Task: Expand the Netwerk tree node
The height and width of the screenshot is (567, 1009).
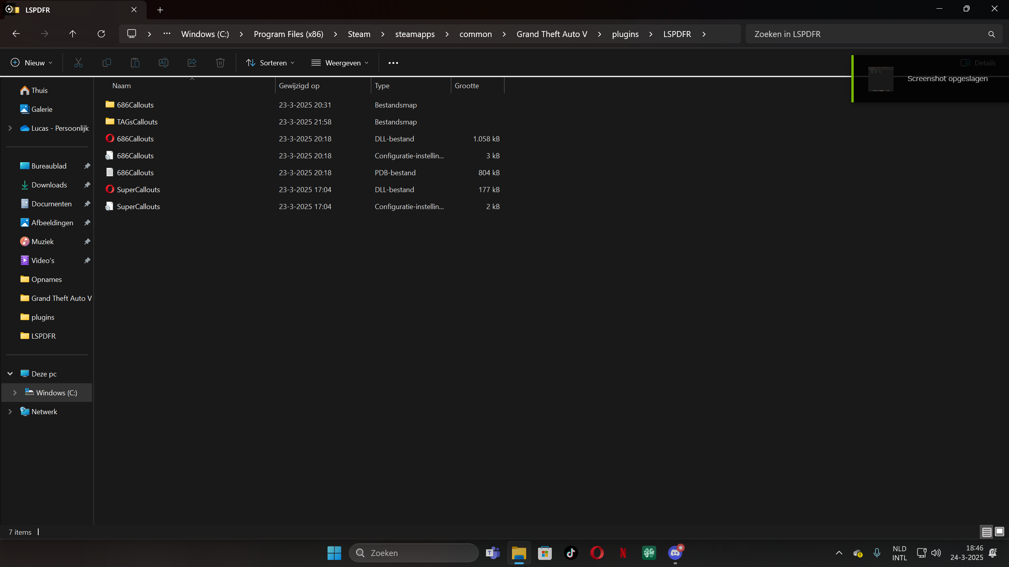Action: [10, 411]
